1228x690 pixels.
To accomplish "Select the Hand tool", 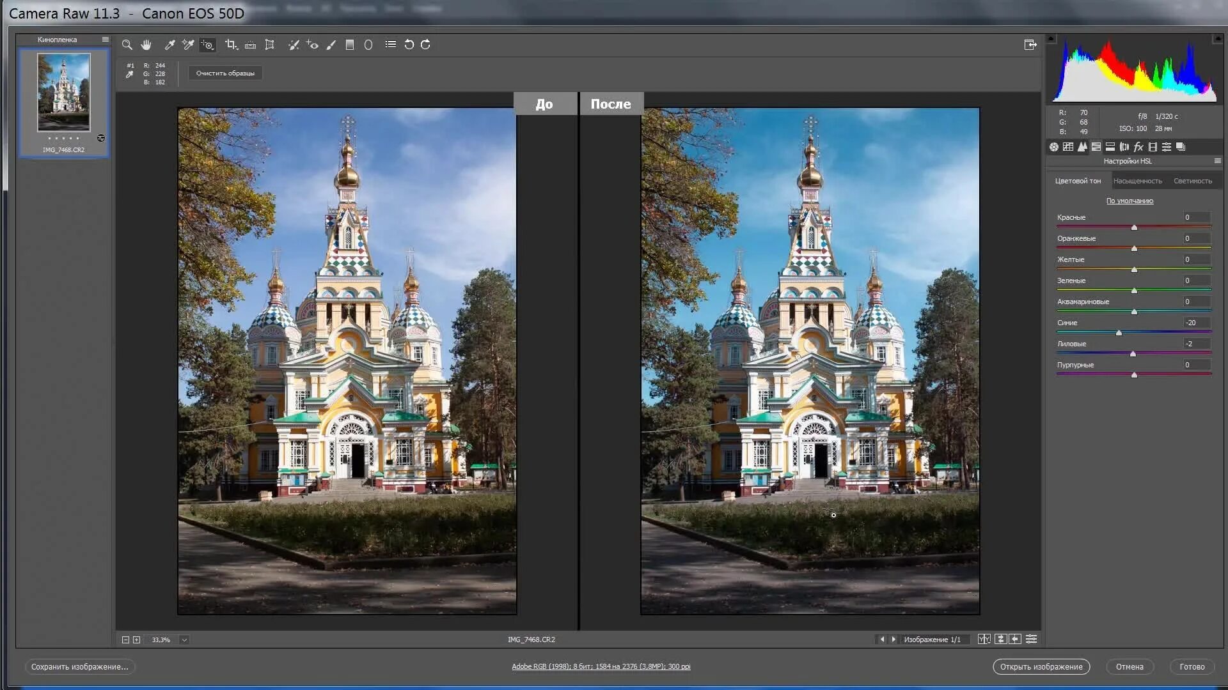I will 146,45.
